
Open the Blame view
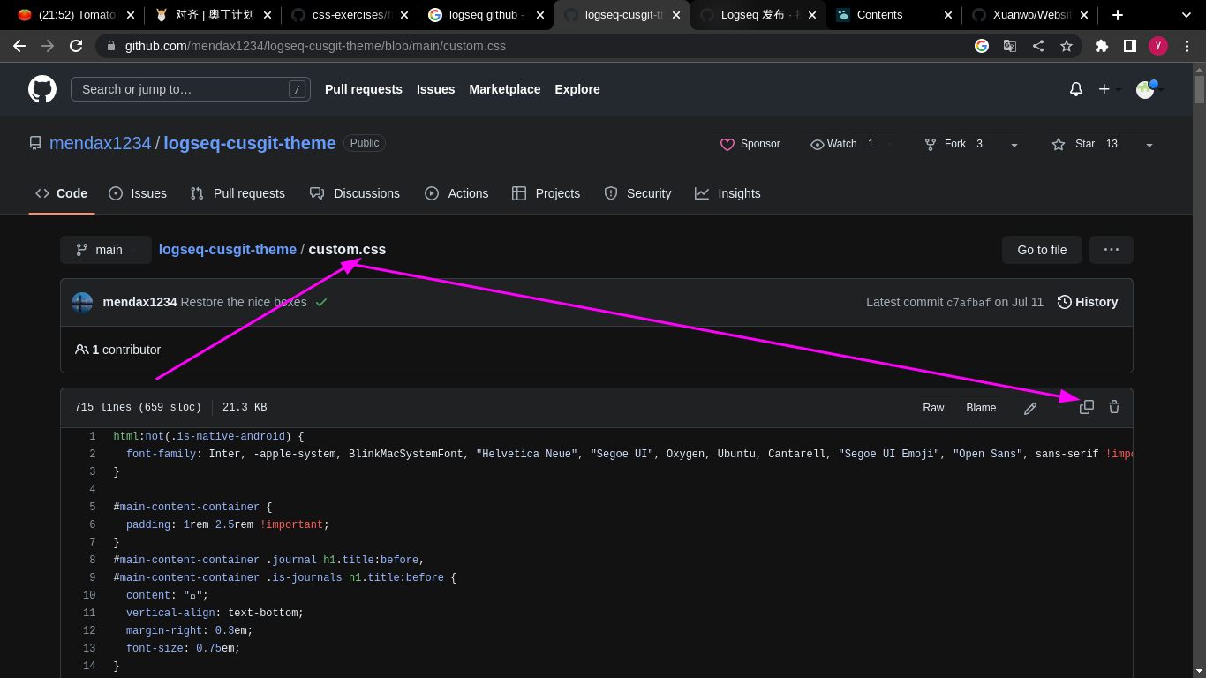click(x=981, y=408)
